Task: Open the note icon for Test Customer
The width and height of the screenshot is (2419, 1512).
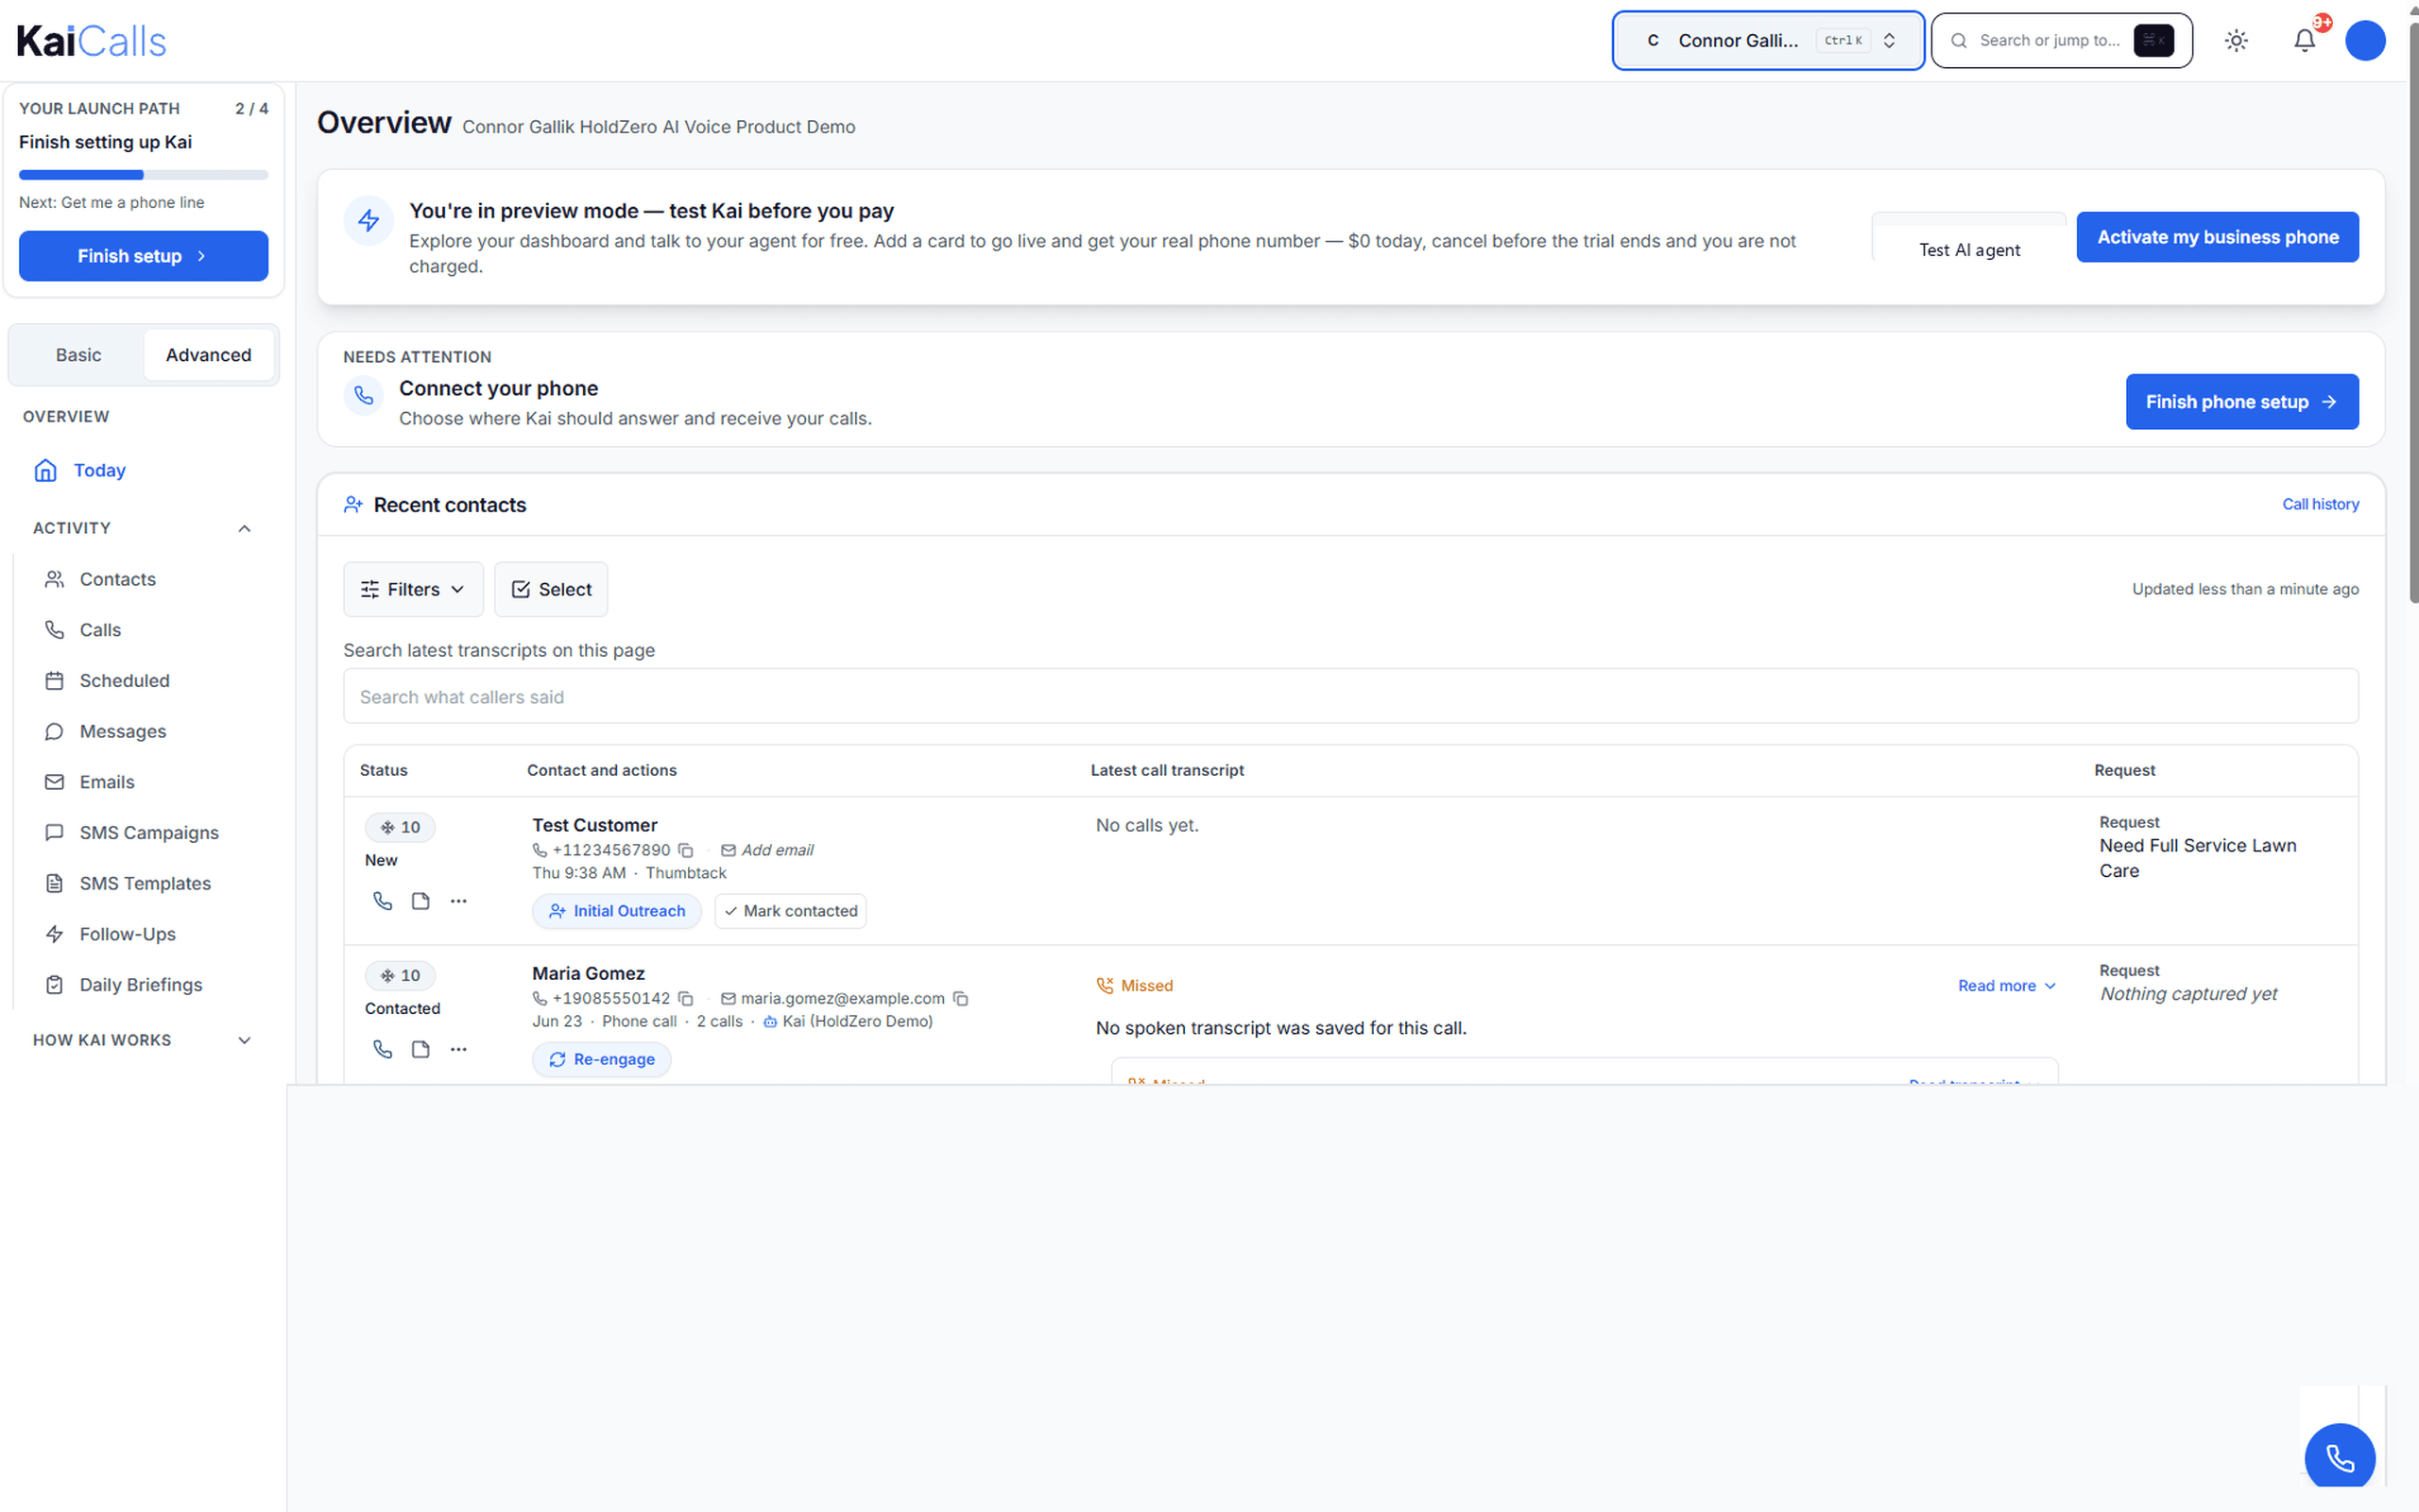Action: coord(420,901)
